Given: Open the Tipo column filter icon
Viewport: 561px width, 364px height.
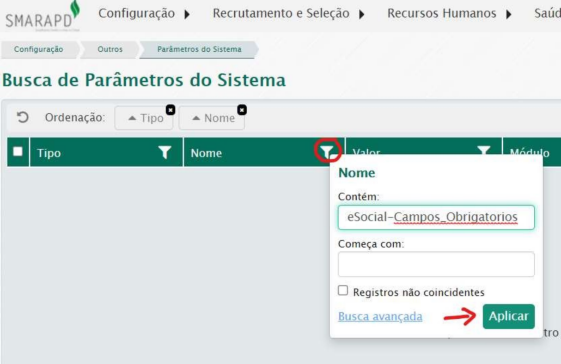Looking at the screenshot, I should 165,152.
